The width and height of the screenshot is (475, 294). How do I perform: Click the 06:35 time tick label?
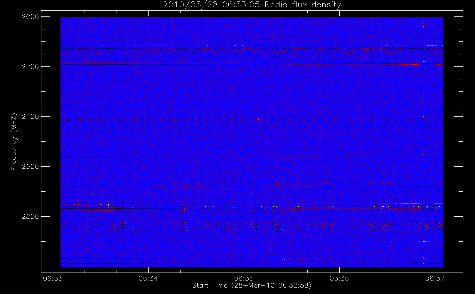coord(244,278)
